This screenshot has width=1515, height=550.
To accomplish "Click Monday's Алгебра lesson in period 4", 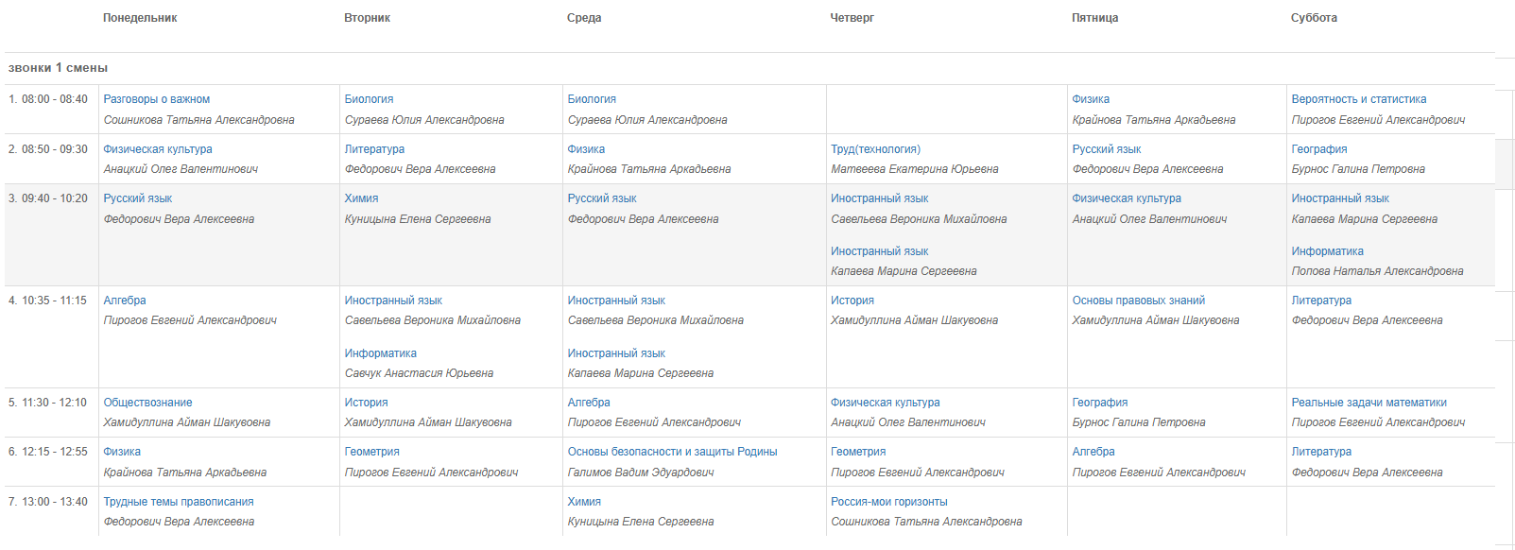I will [x=125, y=301].
